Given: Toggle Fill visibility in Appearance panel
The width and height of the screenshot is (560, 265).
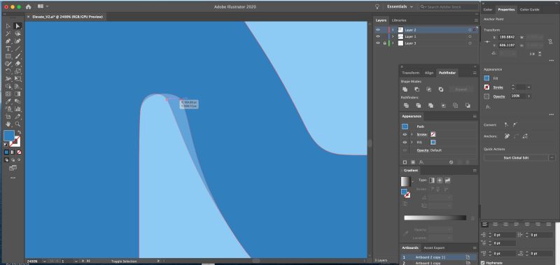Looking at the screenshot, I should point(405,142).
